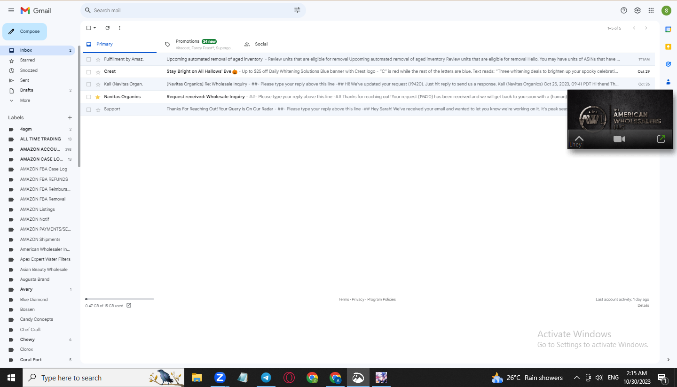This screenshot has height=387, width=677.
Task: Open Google Calendar in the side panel
Action: pyautogui.click(x=668, y=29)
